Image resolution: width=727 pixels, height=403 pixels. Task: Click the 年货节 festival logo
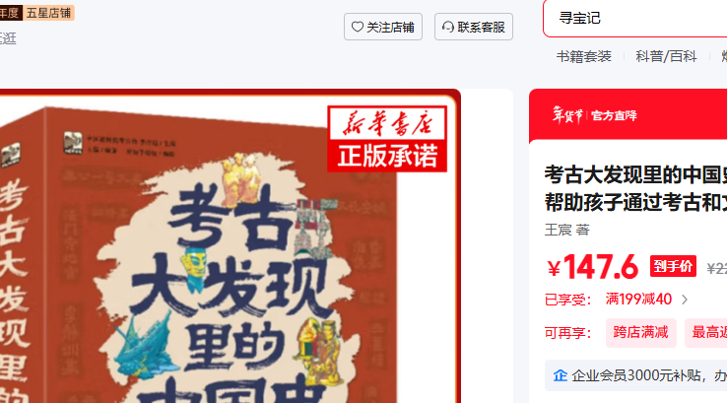[x=567, y=115]
